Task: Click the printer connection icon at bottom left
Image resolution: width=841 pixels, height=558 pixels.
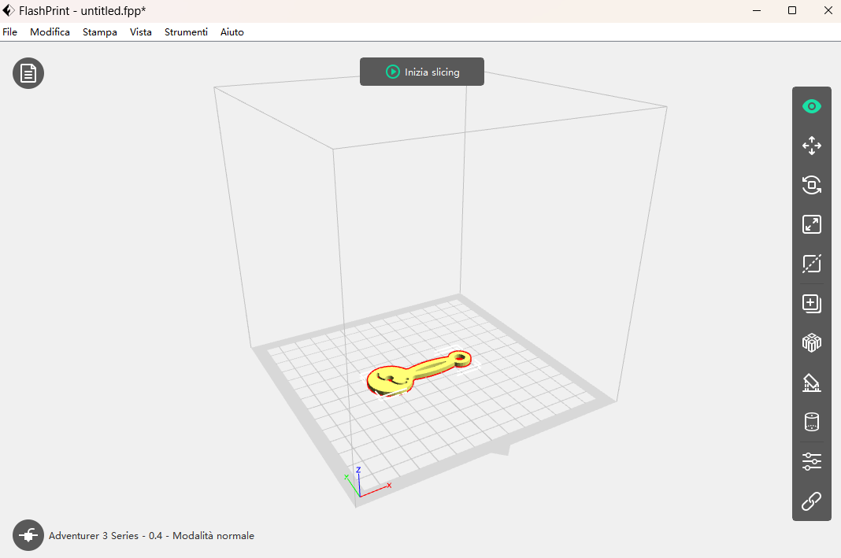Action: point(28,535)
